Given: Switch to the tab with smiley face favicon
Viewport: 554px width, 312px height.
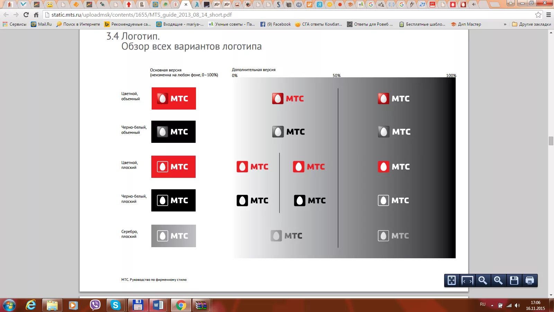Looking at the screenshot, I should (x=50, y=5).
